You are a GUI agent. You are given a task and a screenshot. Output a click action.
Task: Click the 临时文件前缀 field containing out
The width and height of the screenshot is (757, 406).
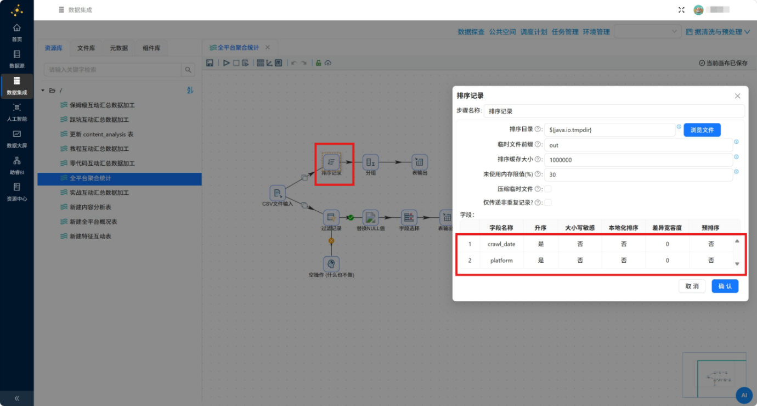tap(638, 145)
